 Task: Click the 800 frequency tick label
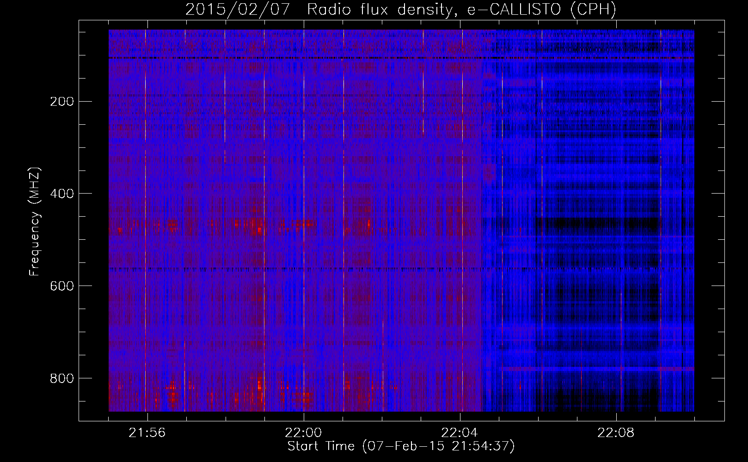tap(61, 379)
